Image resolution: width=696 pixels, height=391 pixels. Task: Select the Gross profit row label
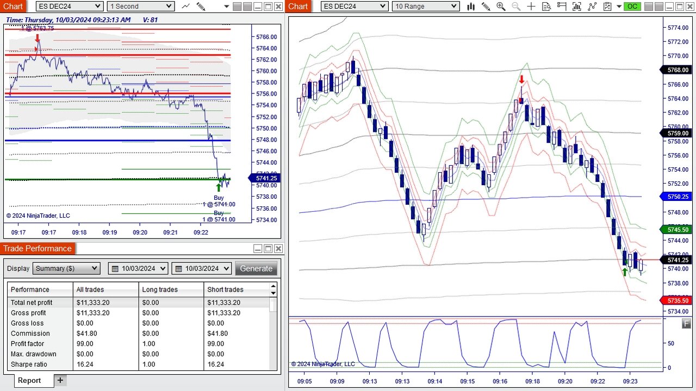28,313
